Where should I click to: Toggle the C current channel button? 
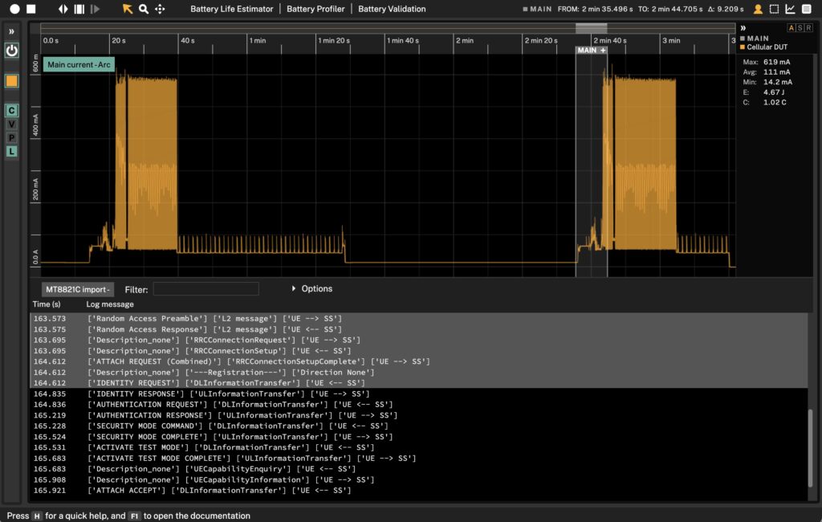pyautogui.click(x=12, y=111)
